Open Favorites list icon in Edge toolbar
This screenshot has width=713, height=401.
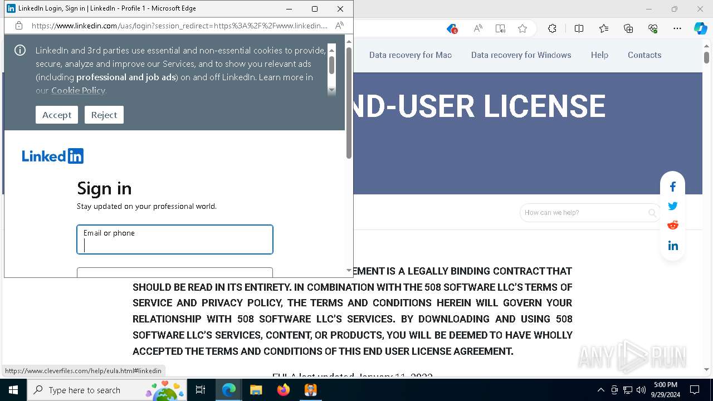coord(604,29)
